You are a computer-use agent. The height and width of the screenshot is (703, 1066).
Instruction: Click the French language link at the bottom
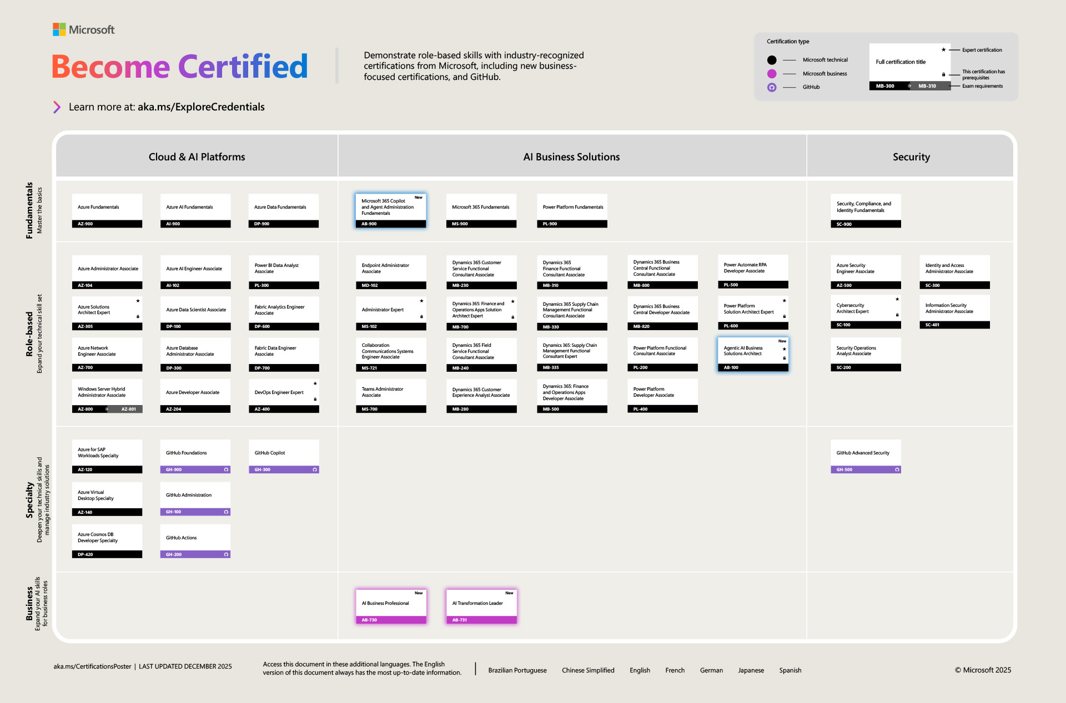pos(675,670)
